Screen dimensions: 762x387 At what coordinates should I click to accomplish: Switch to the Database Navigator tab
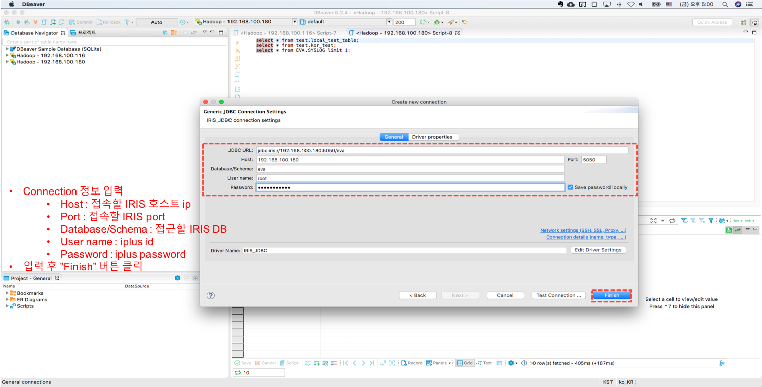pyautogui.click(x=34, y=33)
